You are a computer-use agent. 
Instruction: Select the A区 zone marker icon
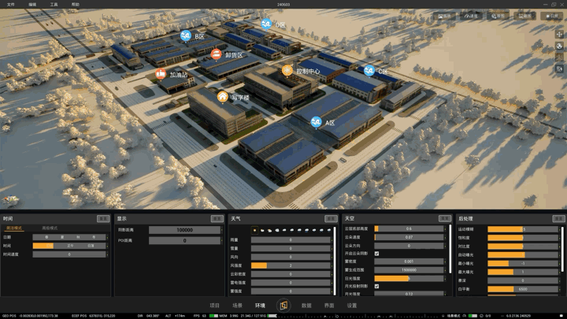click(317, 122)
